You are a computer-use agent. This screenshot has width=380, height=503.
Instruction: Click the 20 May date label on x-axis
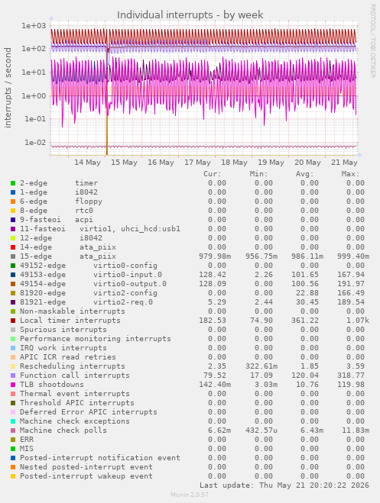(x=307, y=163)
